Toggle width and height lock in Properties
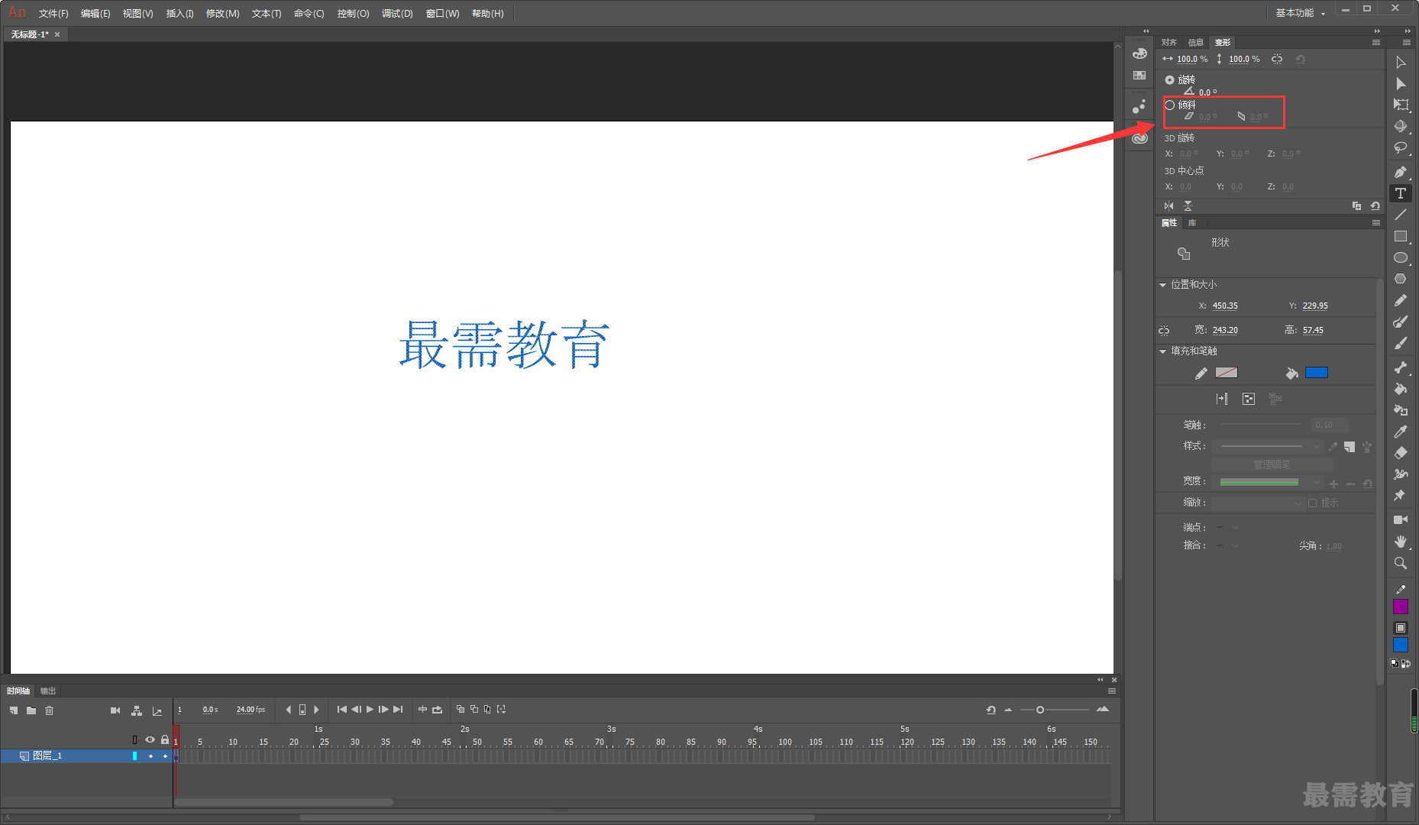 tap(1164, 331)
